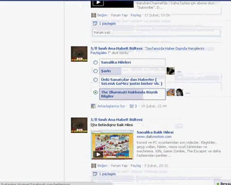This screenshot has width=231, height=185.
Task: Click share-count icon on 9 Şubat post
Action: tap(95, 174)
